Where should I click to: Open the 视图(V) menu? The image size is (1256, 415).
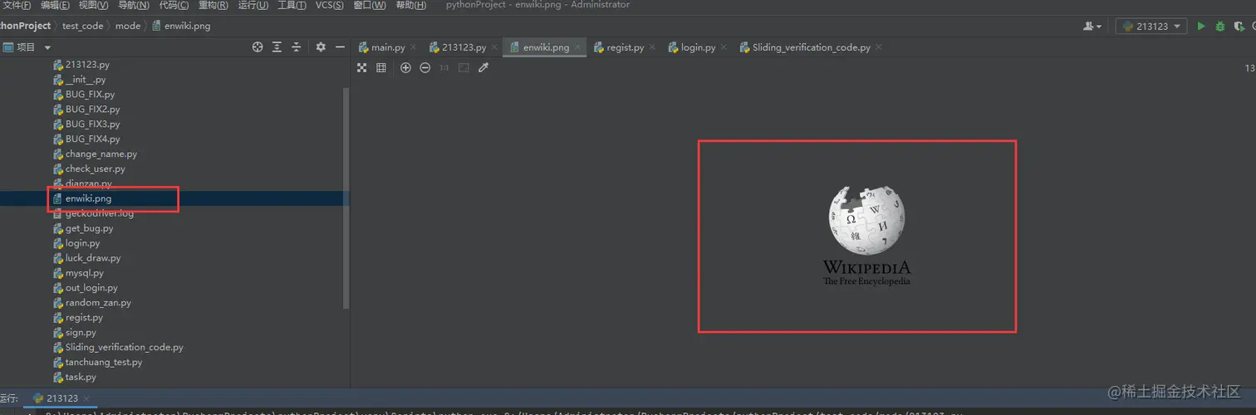tap(93, 5)
